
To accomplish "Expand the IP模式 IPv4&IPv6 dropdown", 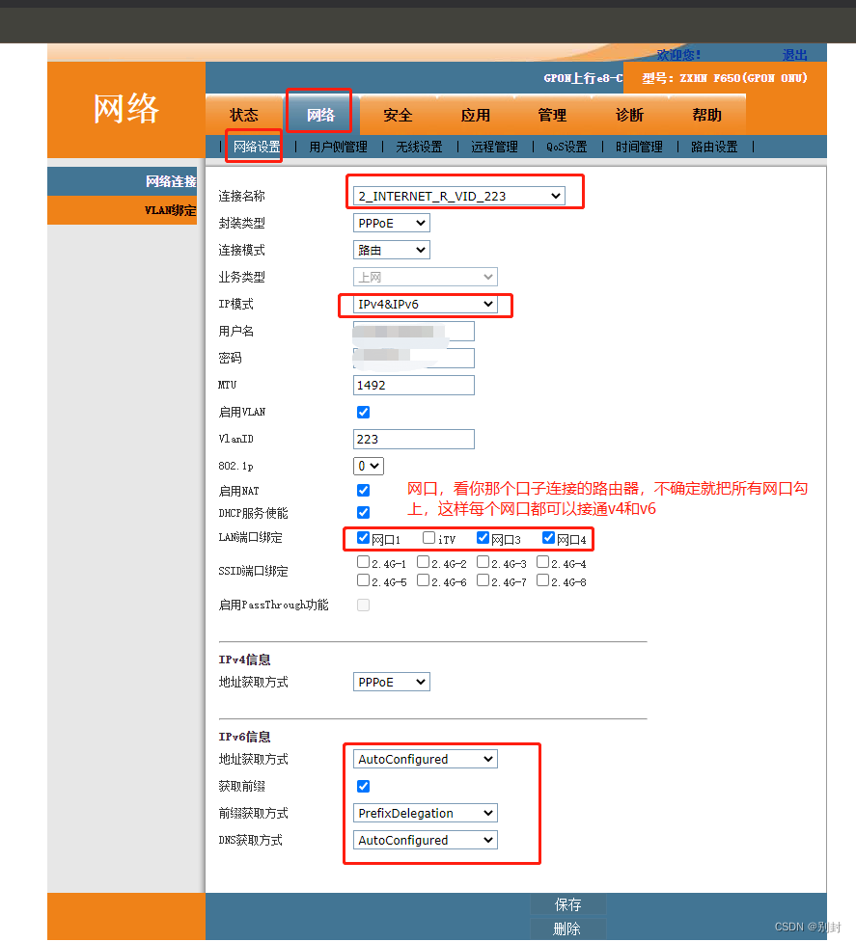I will pyautogui.click(x=425, y=304).
